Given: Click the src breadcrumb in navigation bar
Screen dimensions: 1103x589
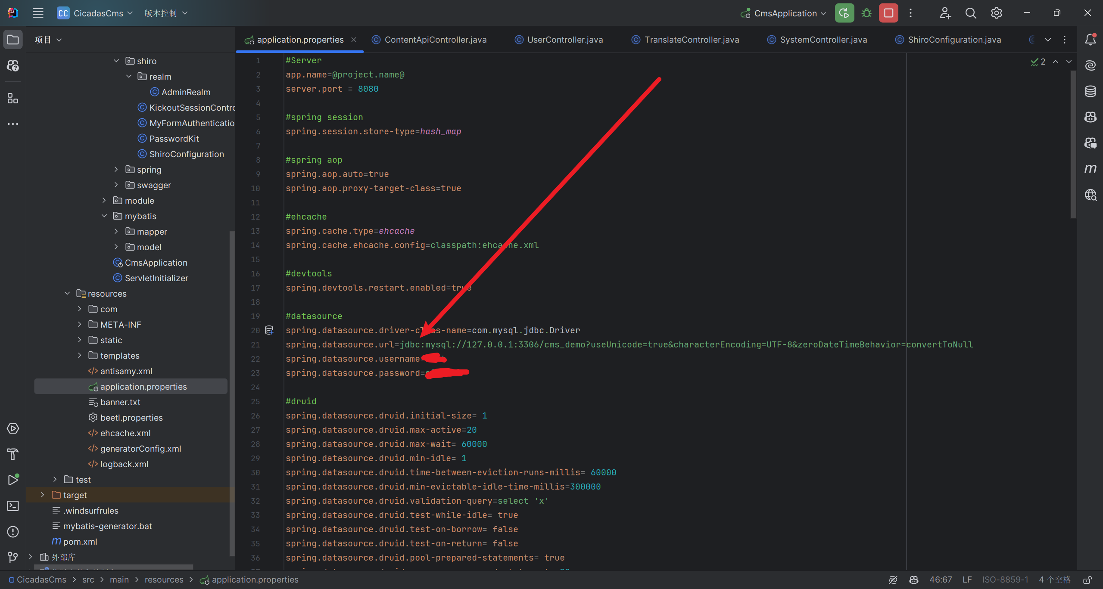Looking at the screenshot, I should 88,580.
